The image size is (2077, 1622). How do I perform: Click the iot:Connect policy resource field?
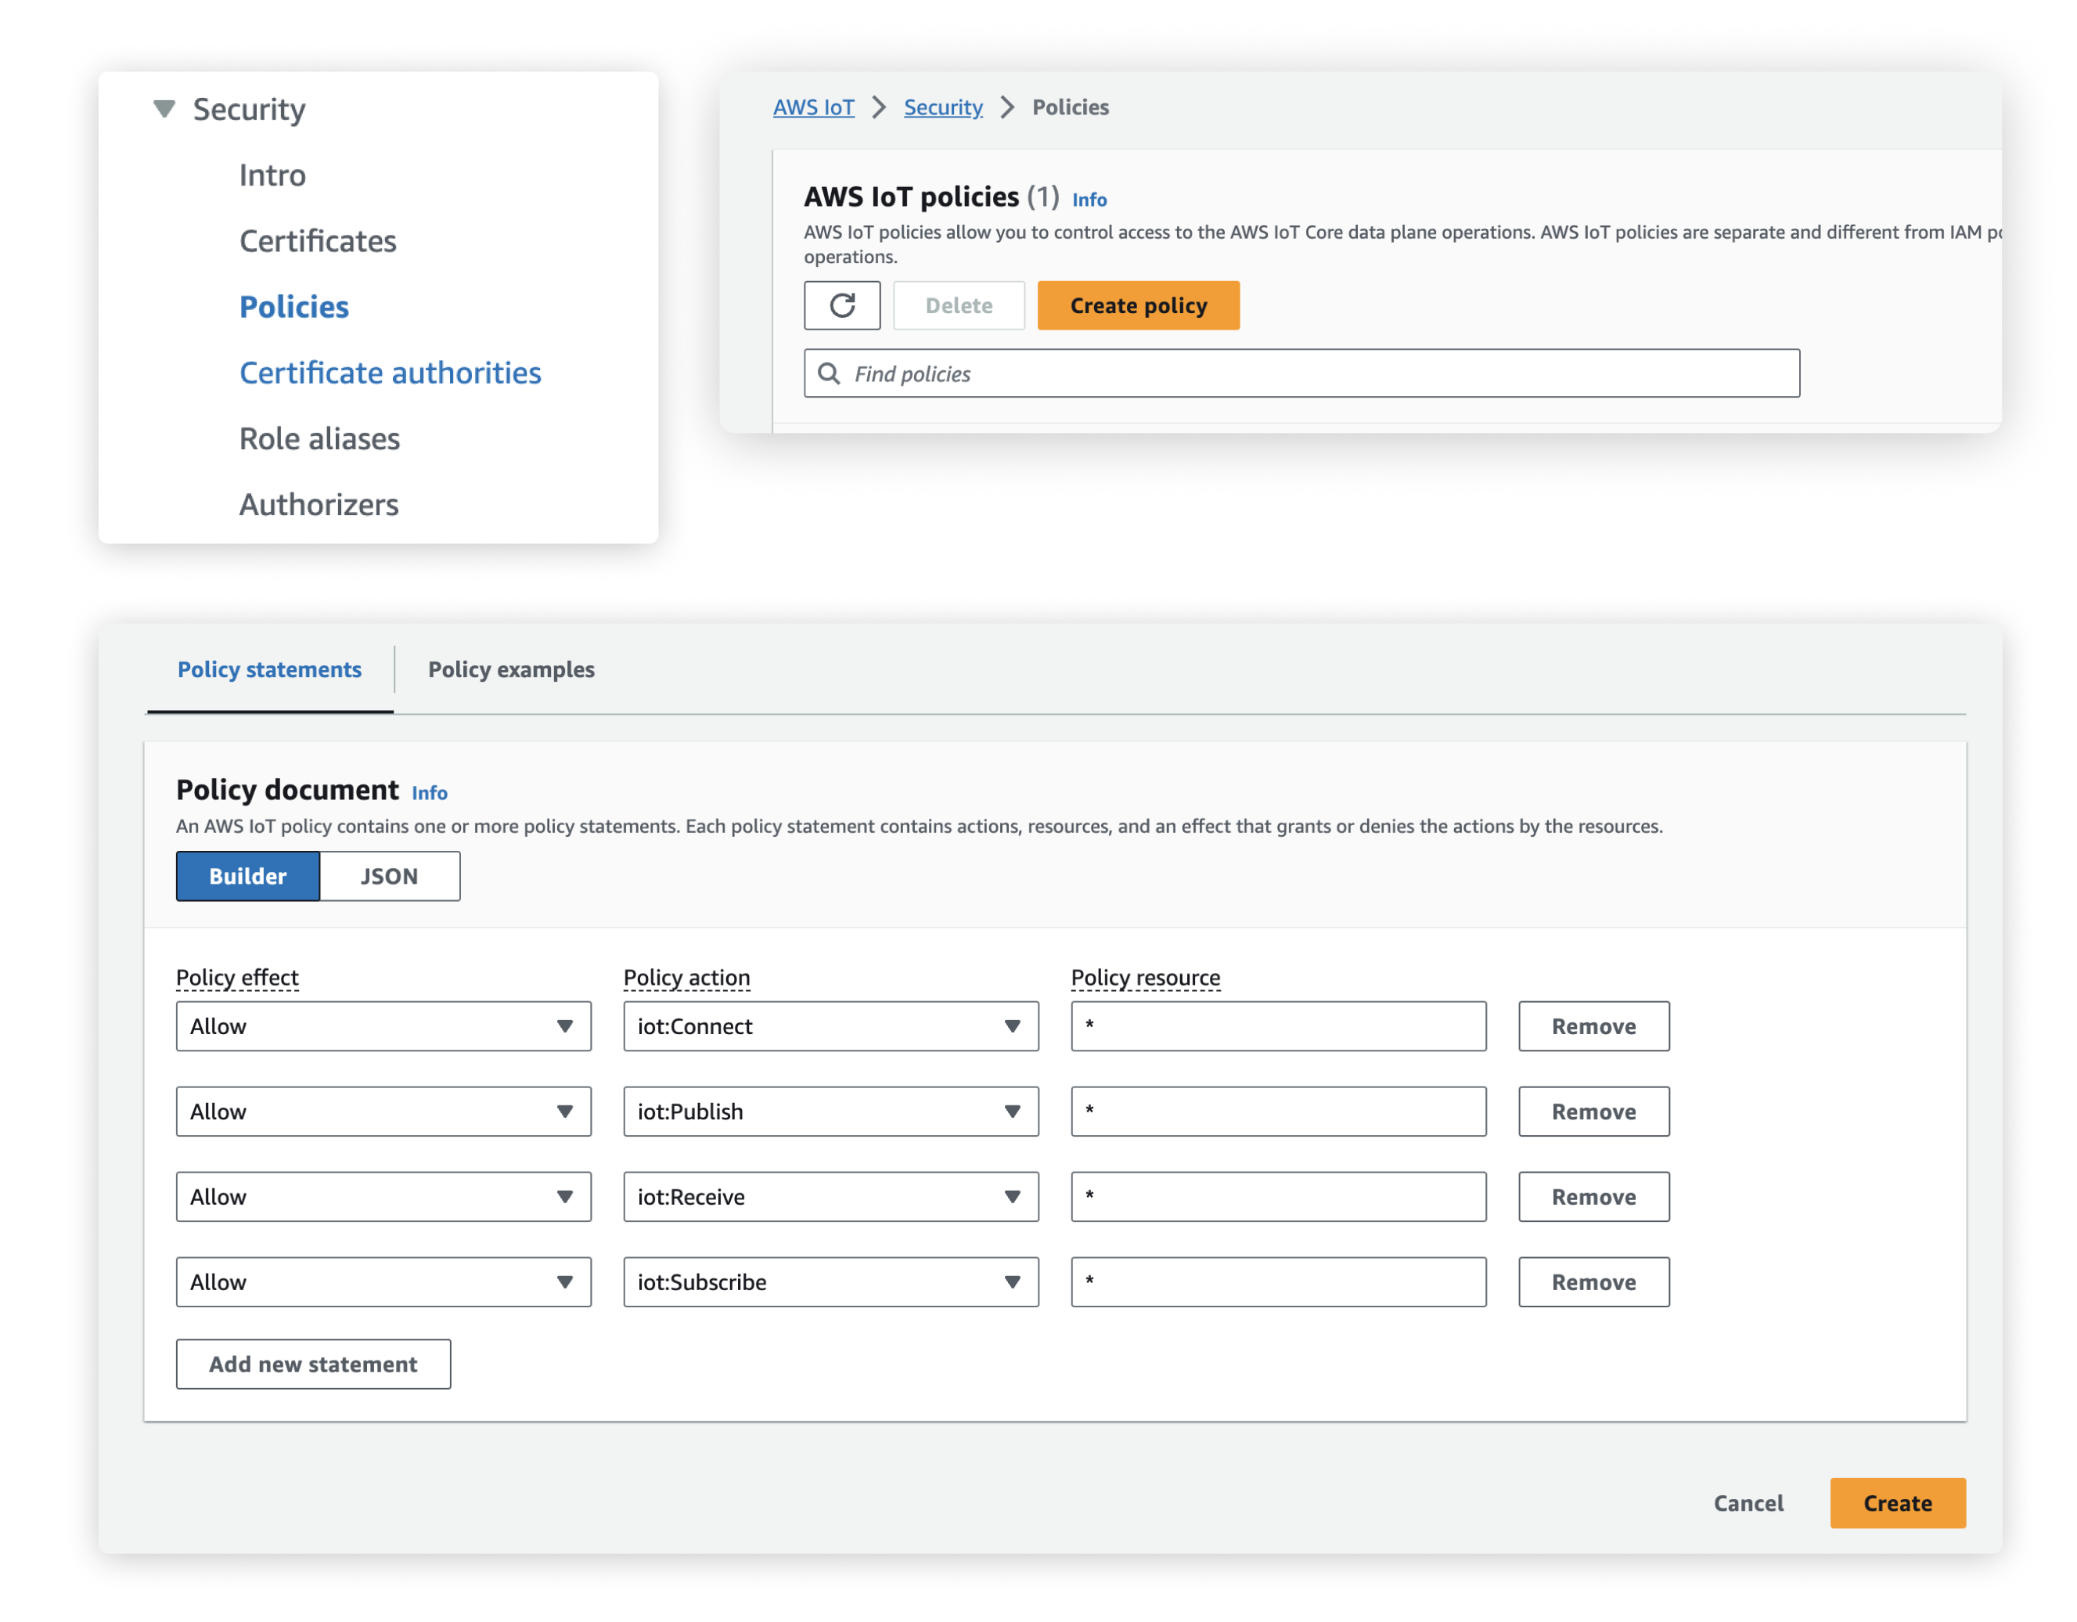click(1277, 1026)
